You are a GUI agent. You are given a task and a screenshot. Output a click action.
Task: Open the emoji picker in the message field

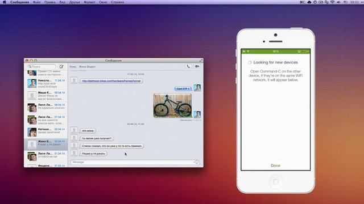click(197, 162)
